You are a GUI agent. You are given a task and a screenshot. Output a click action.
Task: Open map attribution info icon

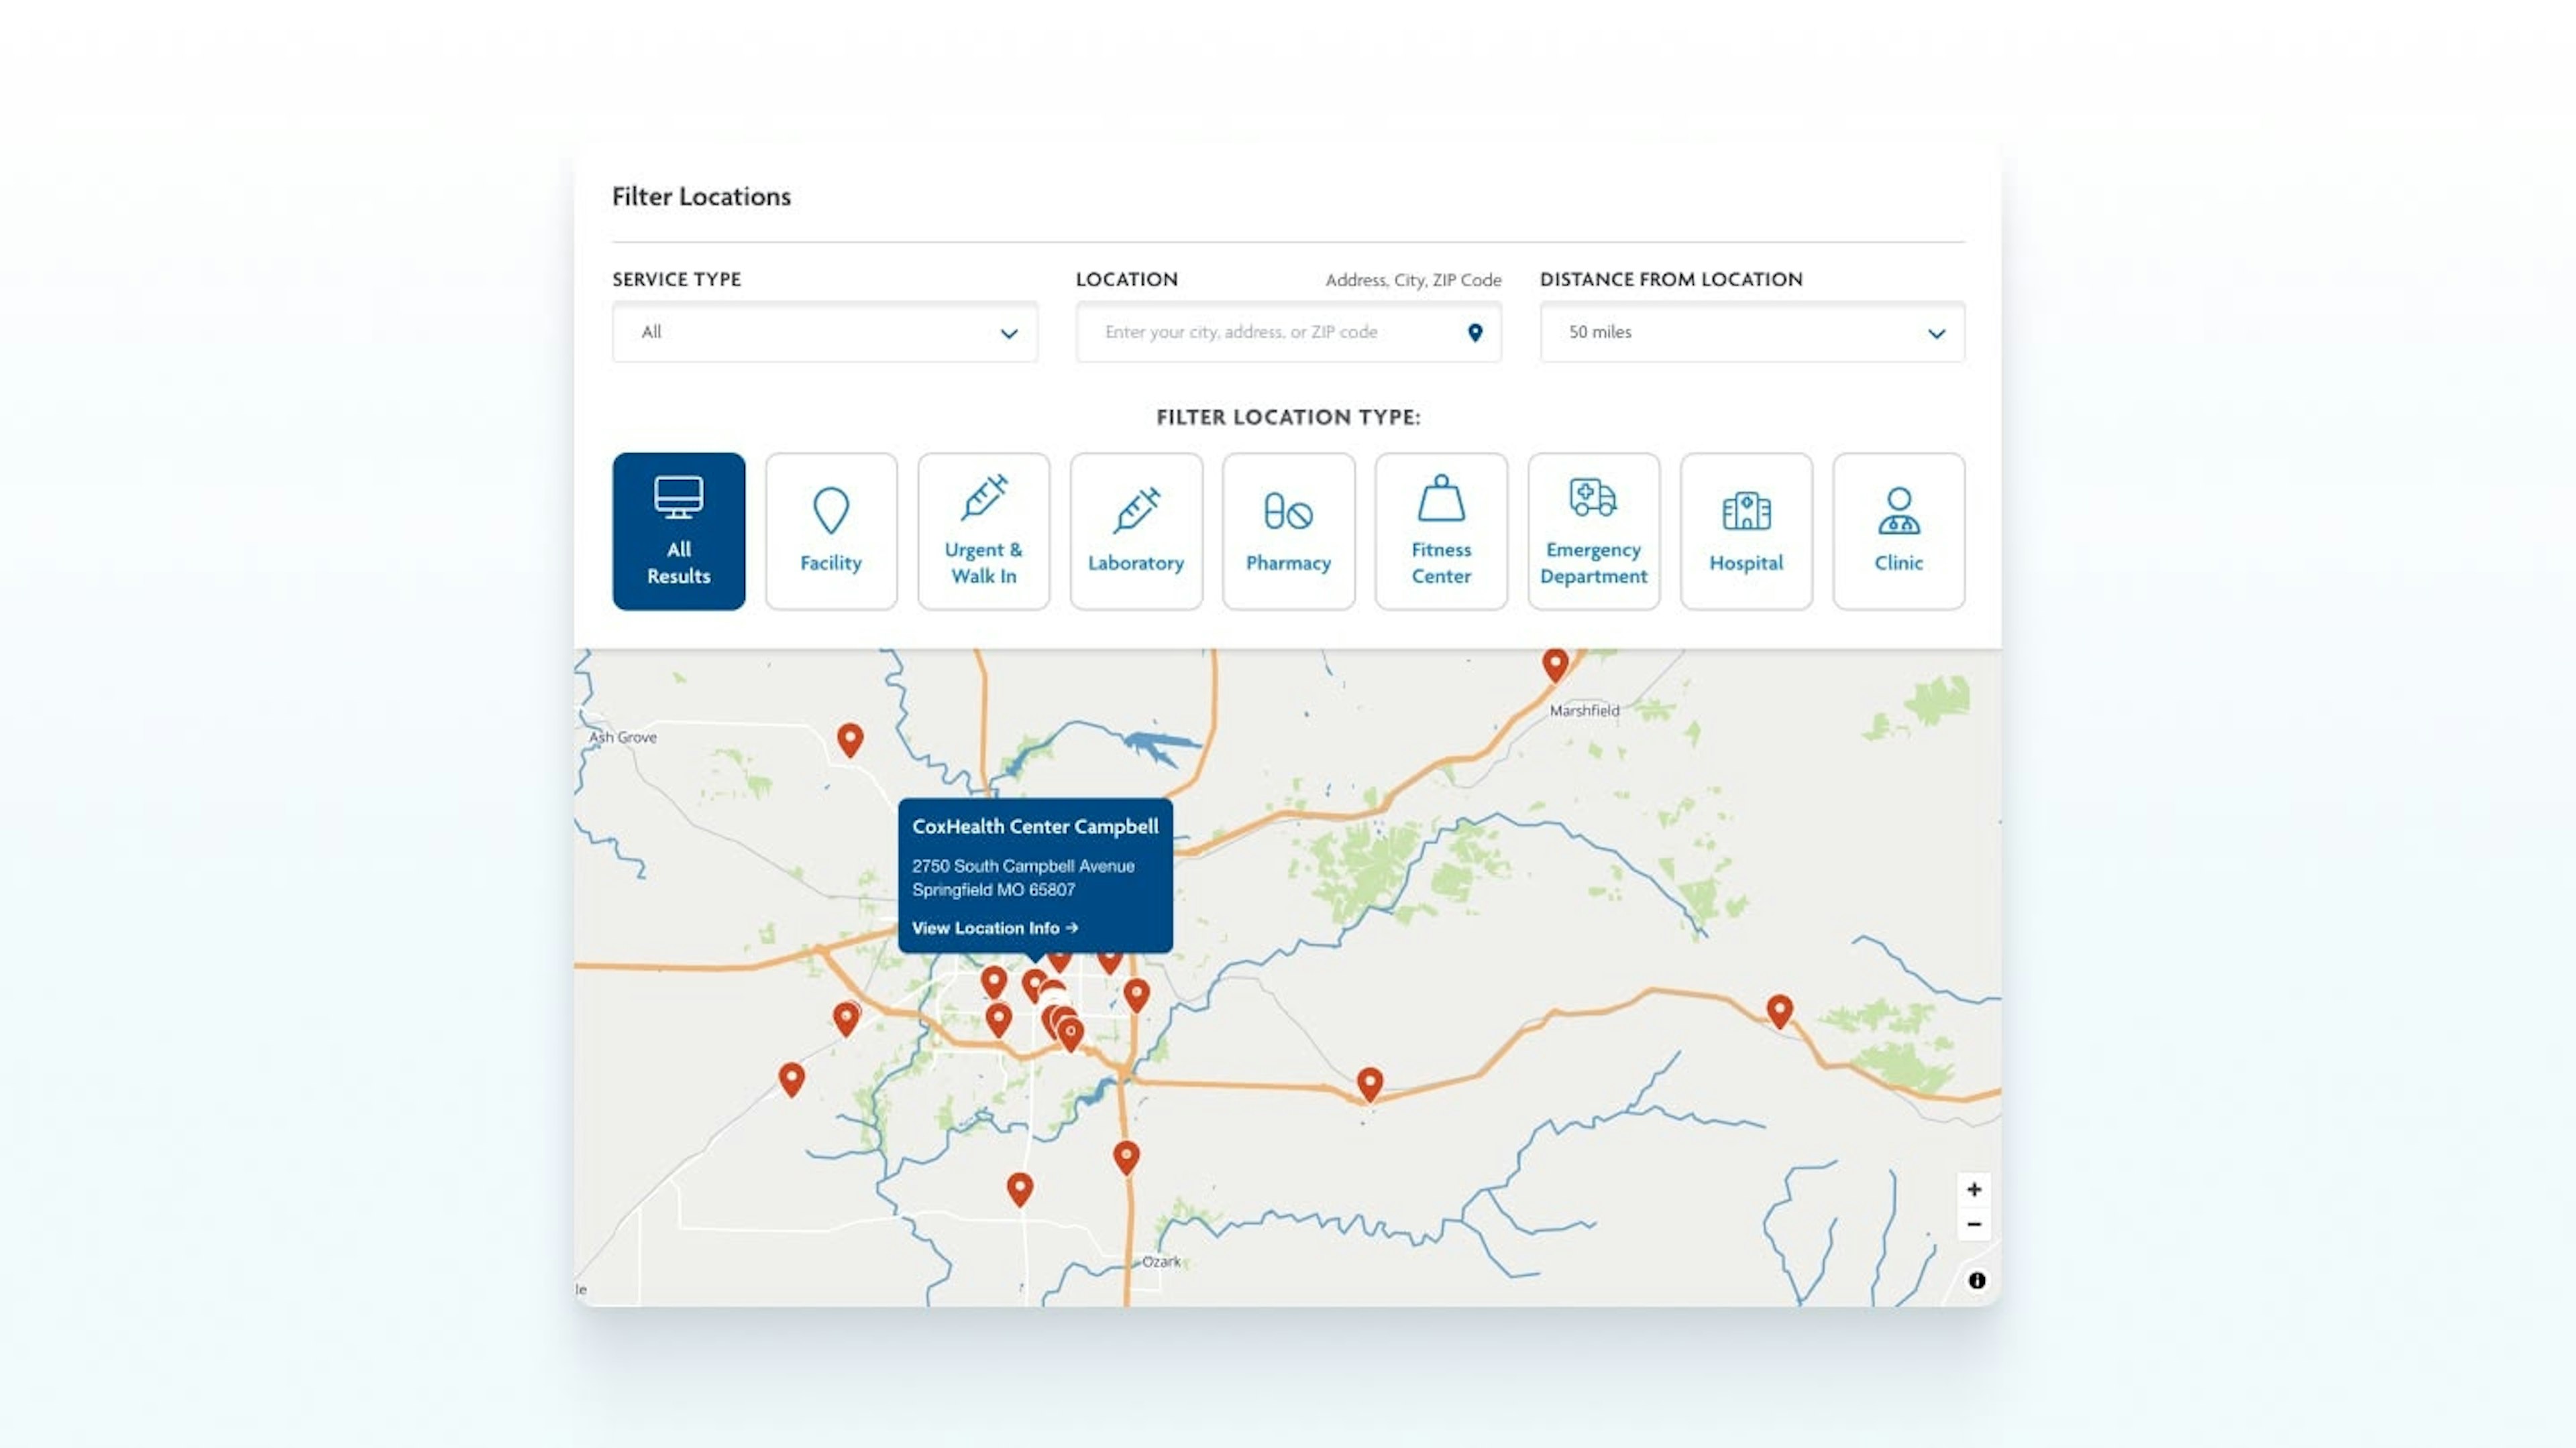coord(1976,1280)
